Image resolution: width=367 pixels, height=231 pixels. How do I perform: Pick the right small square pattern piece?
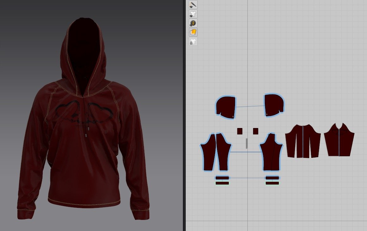(x=256, y=131)
